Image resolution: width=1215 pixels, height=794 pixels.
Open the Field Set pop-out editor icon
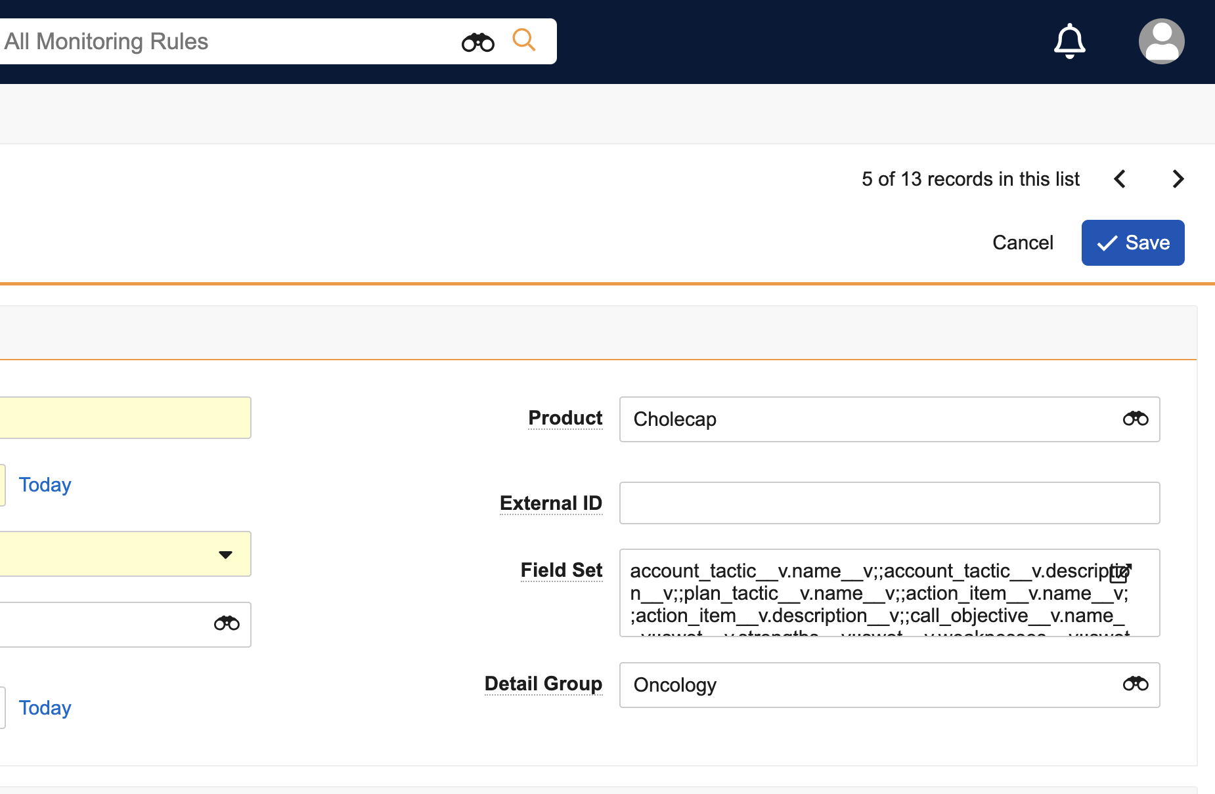pyautogui.click(x=1120, y=573)
